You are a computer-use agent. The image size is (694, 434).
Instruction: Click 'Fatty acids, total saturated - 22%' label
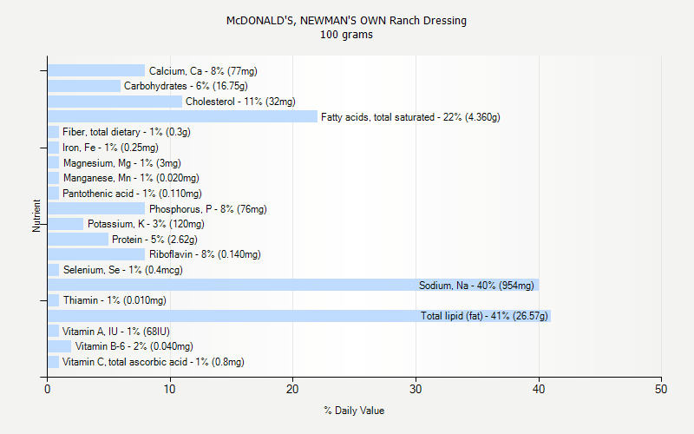[410, 117]
